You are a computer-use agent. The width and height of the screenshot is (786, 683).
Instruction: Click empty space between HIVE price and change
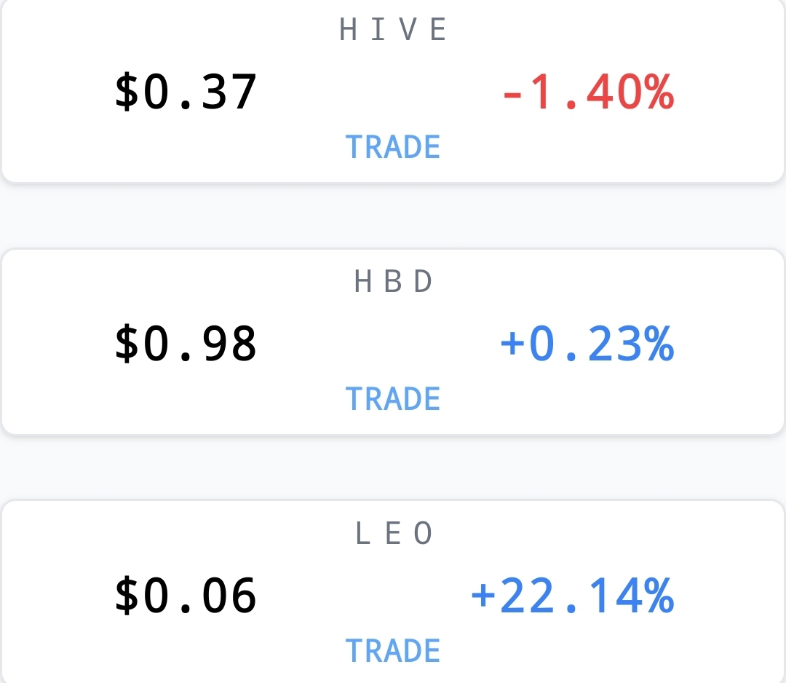click(x=380, y=91)
